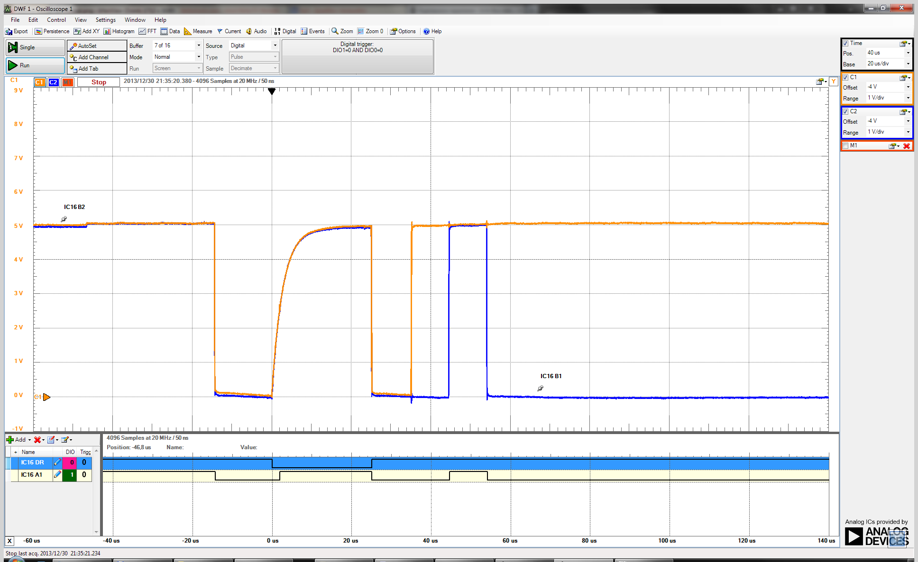Screen dimensions: 918x562
Task: Toggle the Time checkbox
Action: click(x=845, y=43)
